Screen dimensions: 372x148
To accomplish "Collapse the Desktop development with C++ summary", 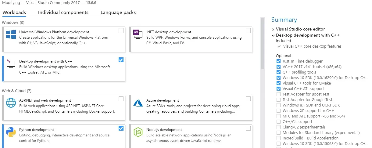I will point(273,35).
